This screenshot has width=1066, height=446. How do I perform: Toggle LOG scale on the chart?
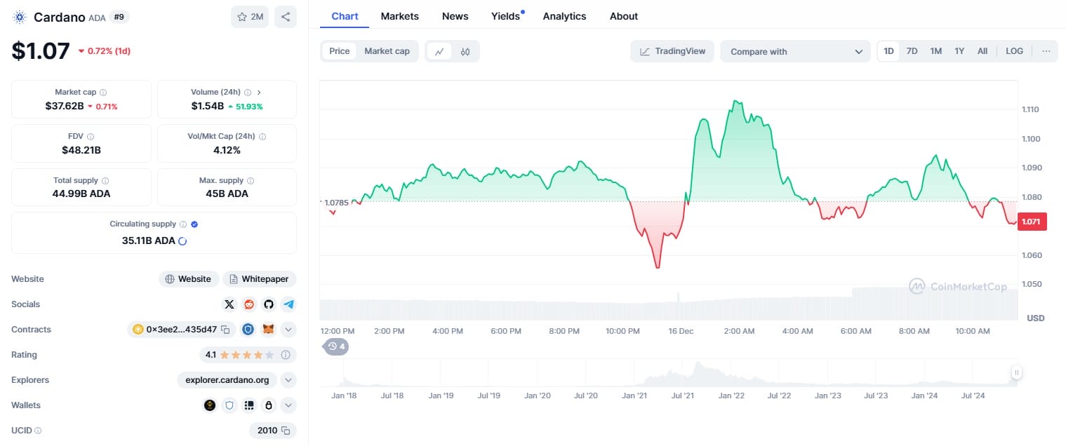pos(1014,51)
